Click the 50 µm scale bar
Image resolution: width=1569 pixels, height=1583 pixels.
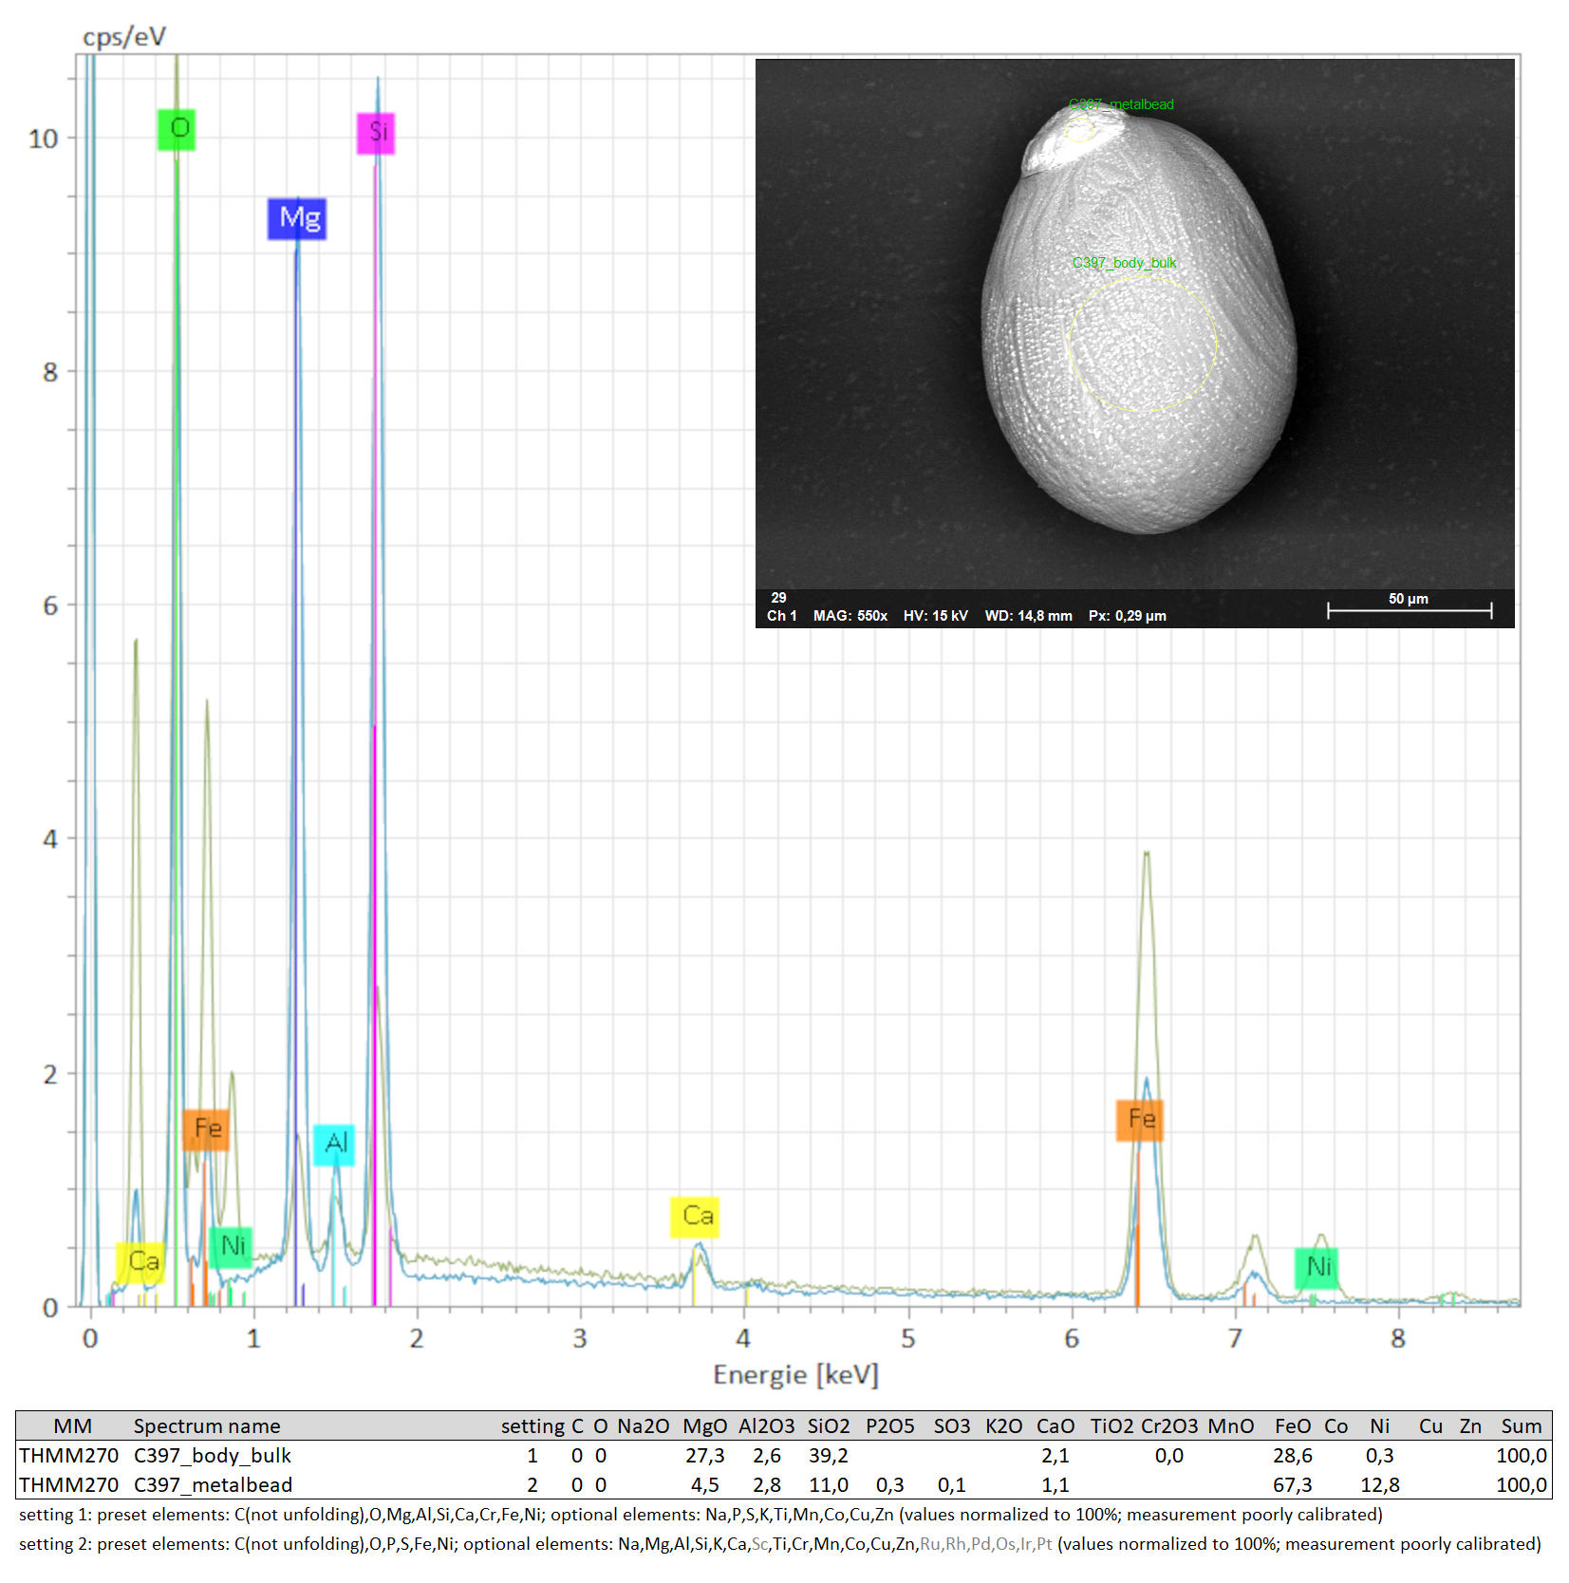click(x=1409, y=608)
